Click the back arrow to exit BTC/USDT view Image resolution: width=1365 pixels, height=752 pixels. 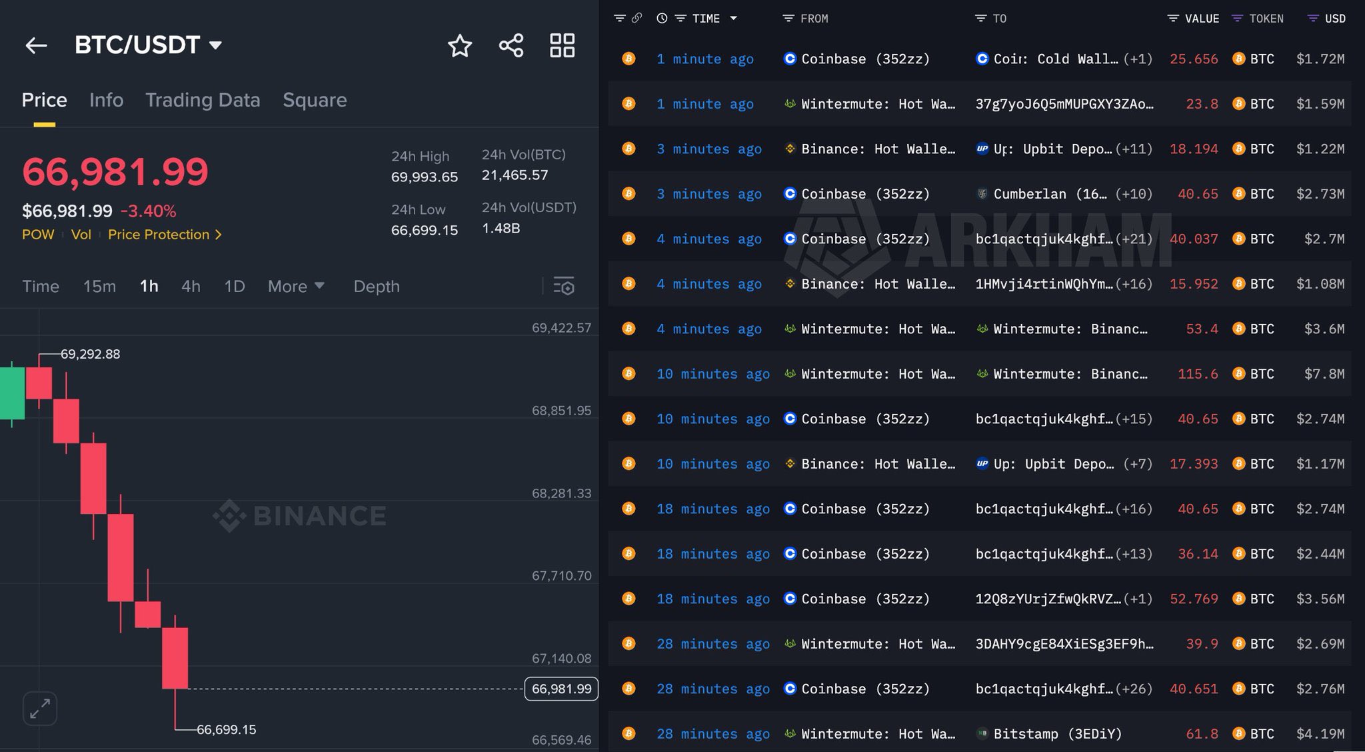coord(35,45)
